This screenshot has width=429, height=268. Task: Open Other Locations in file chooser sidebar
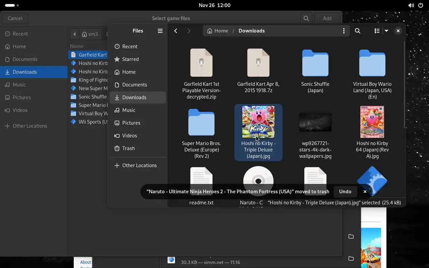click(34, 126)
